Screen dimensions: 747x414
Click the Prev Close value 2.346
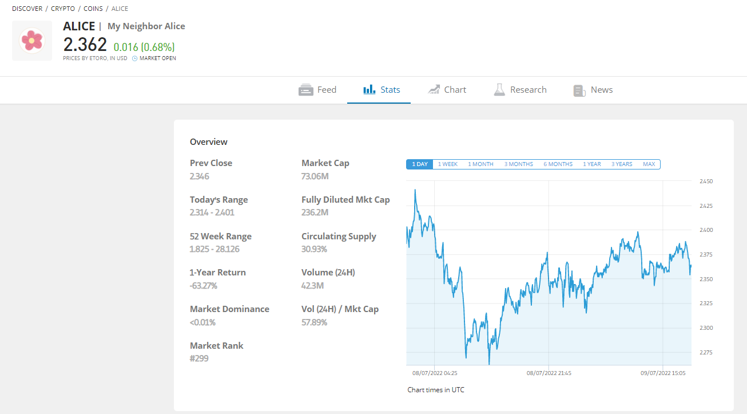200,176
